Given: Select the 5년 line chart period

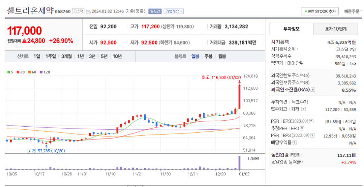Looking at the screenshot, I should click(x=104, y=56).
